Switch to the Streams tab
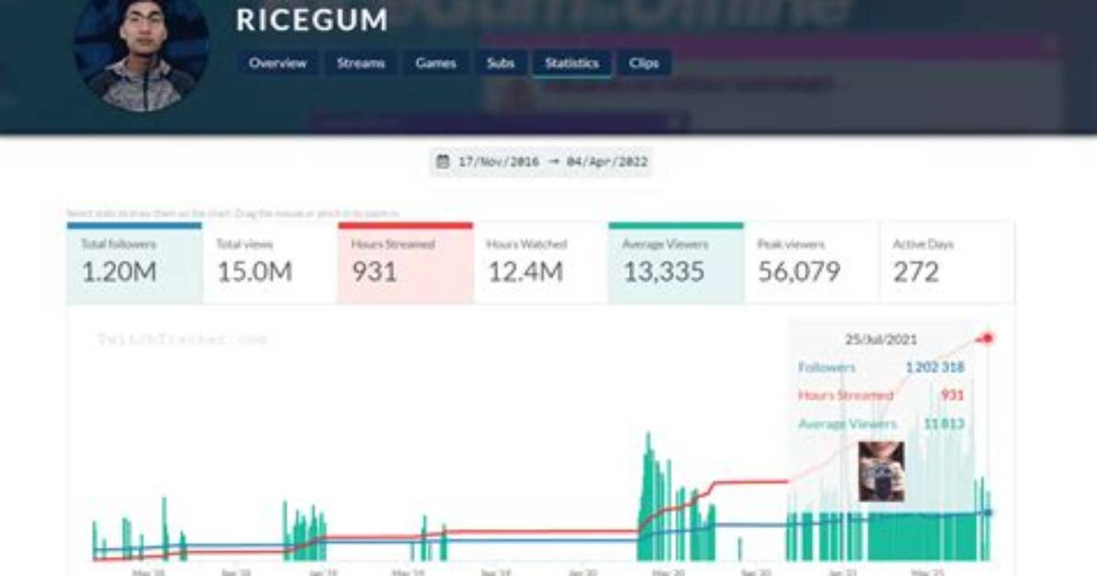Image resolution: width=1097 pixels, height=576 pixels. click(360, 63)
